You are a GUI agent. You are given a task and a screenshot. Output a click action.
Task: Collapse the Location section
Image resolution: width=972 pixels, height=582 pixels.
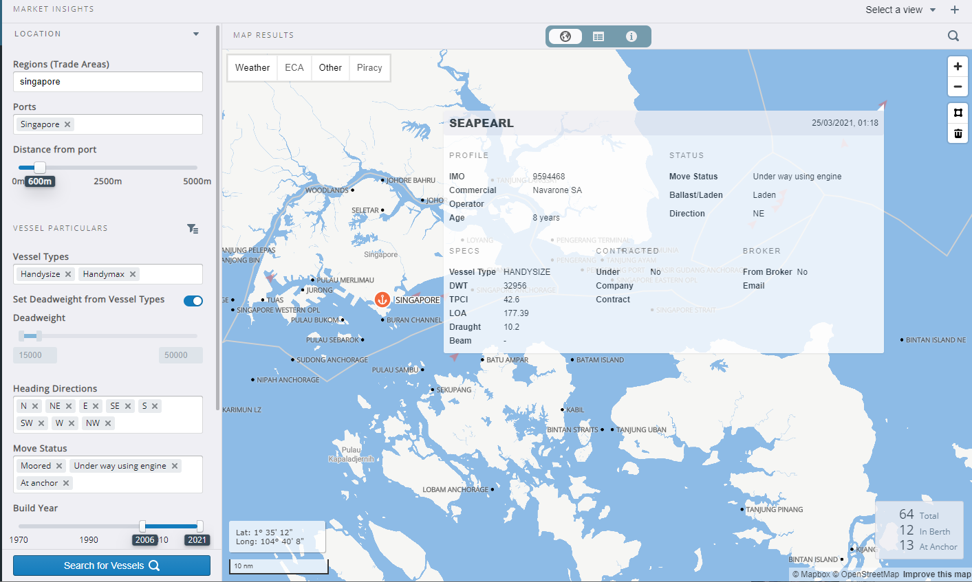[x=196, y=34]
